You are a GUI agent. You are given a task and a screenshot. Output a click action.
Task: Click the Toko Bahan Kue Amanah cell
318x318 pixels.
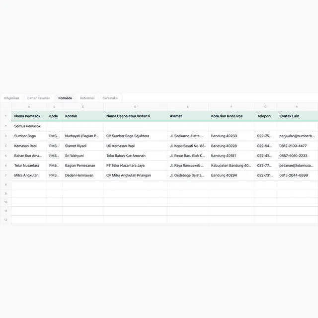click(135, 156)
